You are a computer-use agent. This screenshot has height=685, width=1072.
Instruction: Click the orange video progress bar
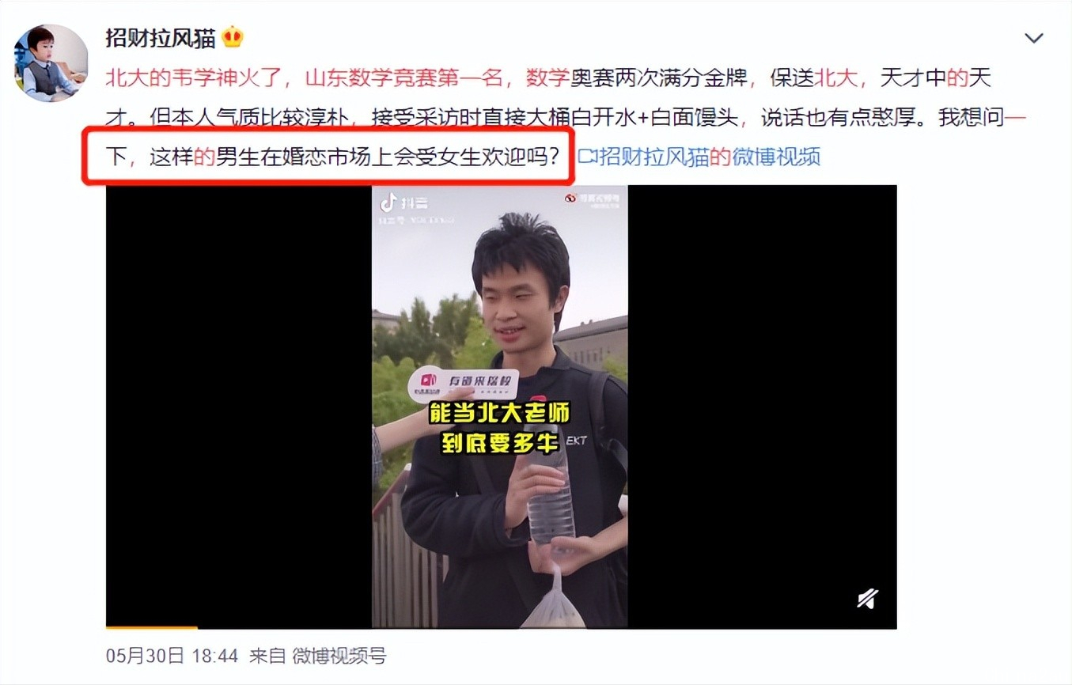click(151, 627)
